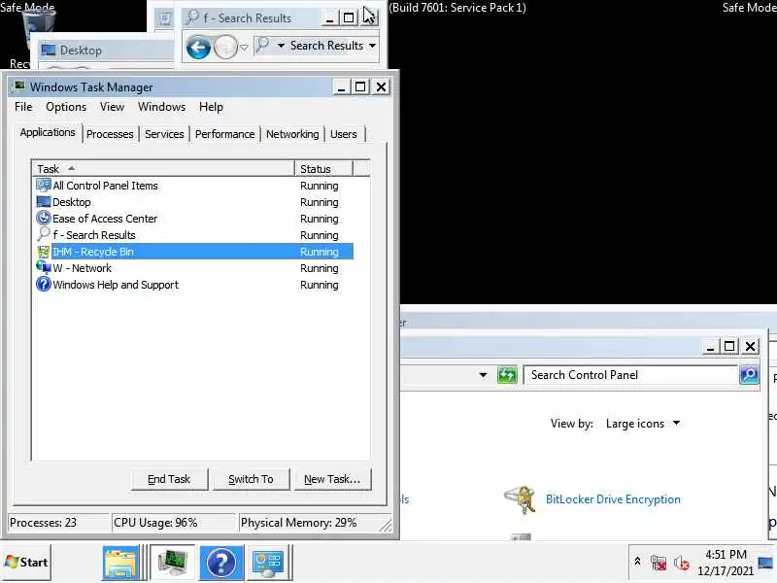
Task: Expand the Search Results address dropdown arrow
Action: pyautogui.click(x=372, y=46)
